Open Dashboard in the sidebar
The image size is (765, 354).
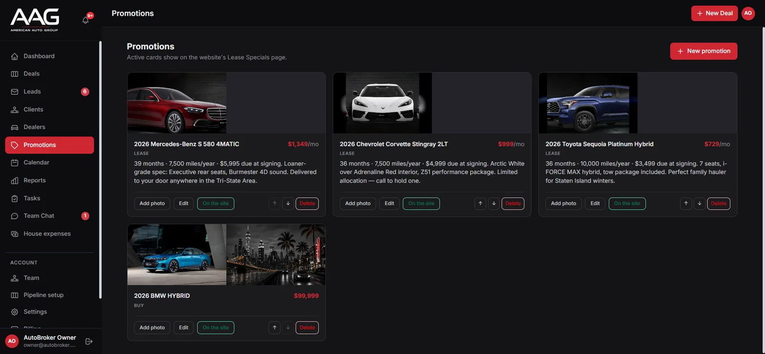50,56
